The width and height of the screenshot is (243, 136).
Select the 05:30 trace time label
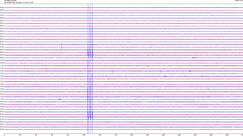(x=2, y=37)
